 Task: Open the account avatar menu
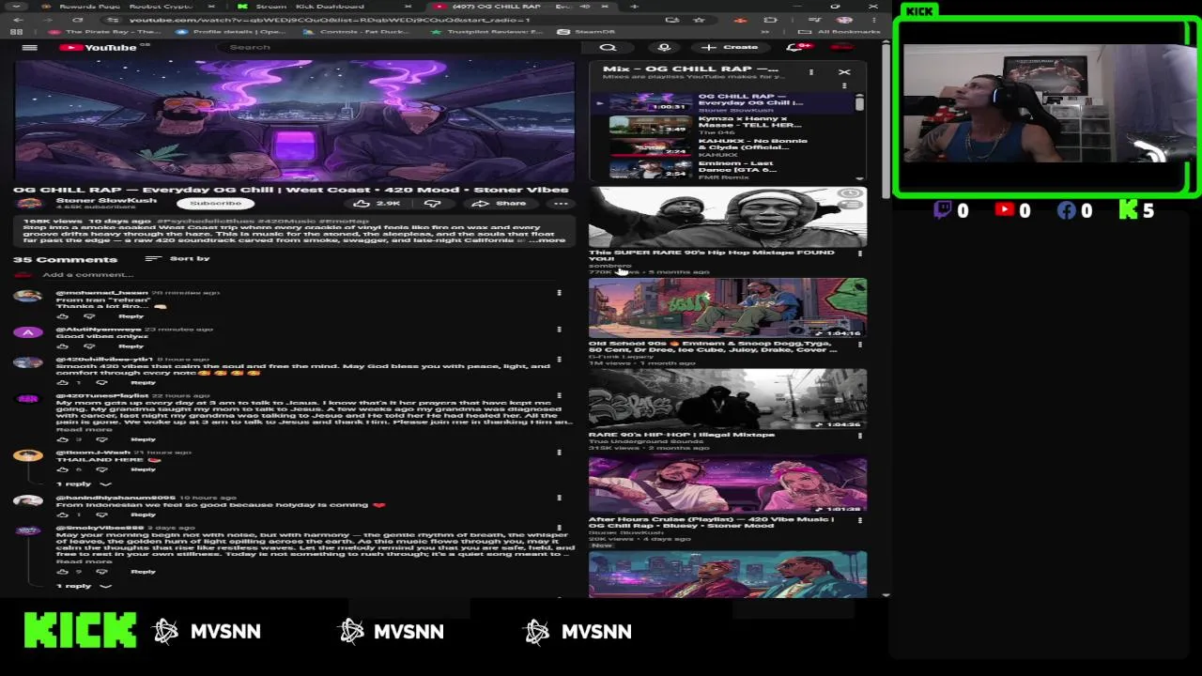[841, 47]
